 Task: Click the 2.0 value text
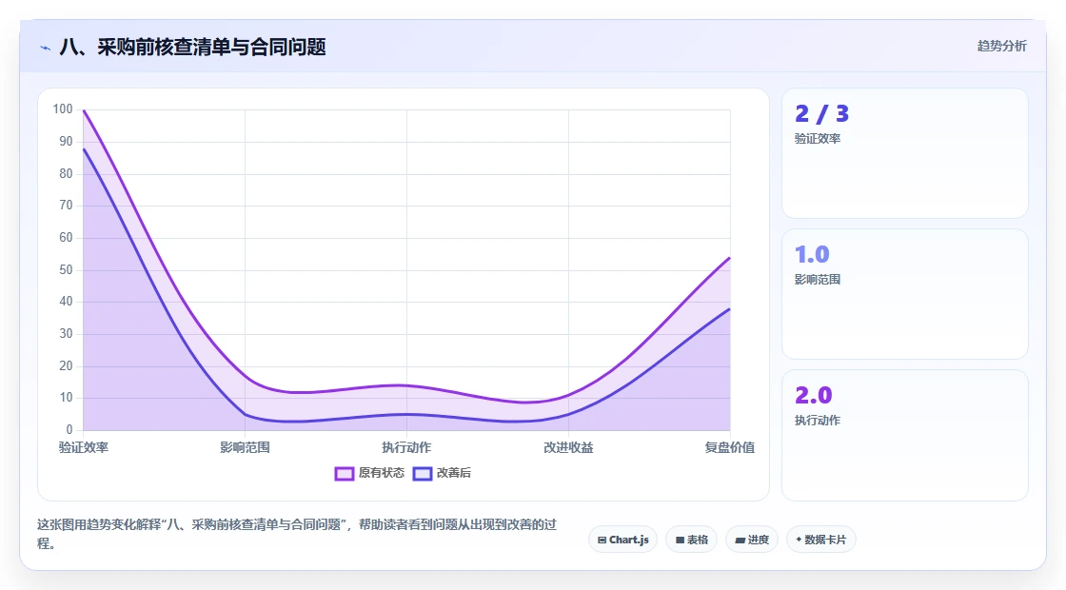pyautogui.click(x=813, y=395)
